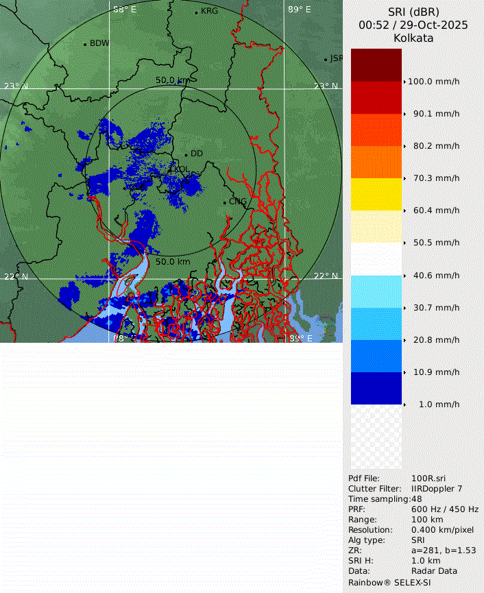Click the IIRDoppler 7 clutter filter value
Viewport: 484px width, 593px height.
437,489
